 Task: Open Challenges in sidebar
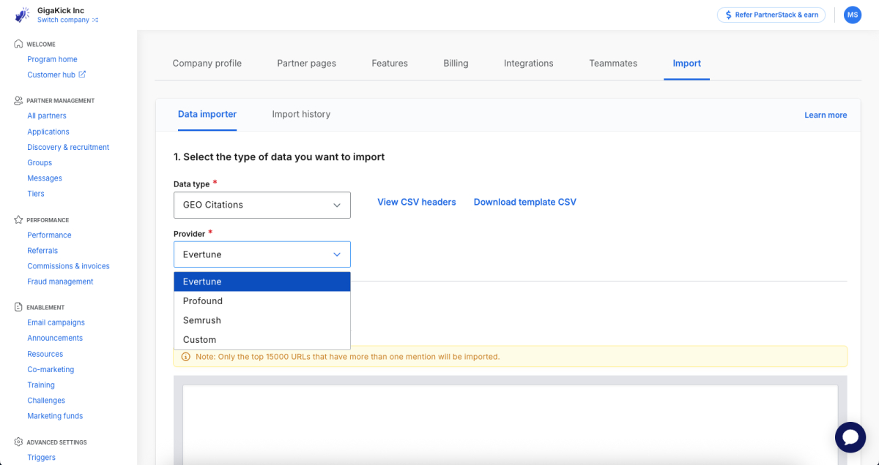tap(46, 400)
